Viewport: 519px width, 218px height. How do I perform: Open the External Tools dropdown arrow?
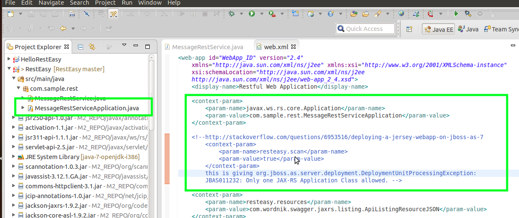281,14
